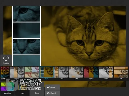Open the Creative effects category
This screenshot has height=96, width=129.
(7, 89)
